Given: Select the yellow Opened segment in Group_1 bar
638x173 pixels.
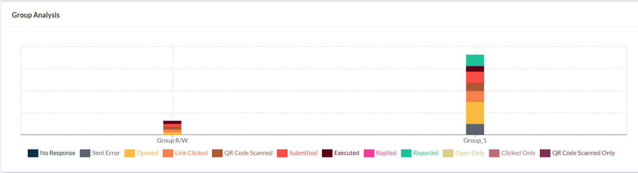Looking at the screenshot, I should point(475,113).
